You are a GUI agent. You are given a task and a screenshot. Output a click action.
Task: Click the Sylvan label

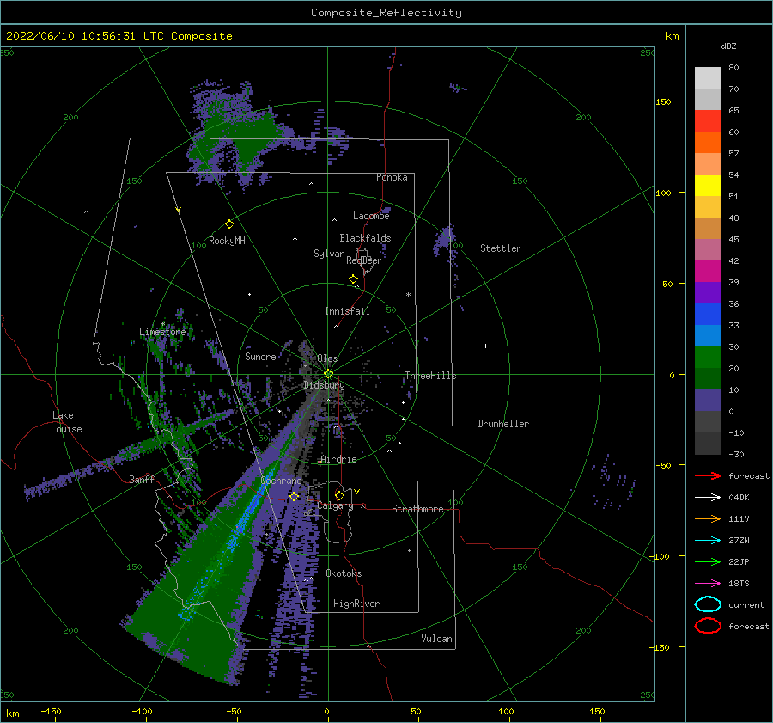[x=329, y=254]
